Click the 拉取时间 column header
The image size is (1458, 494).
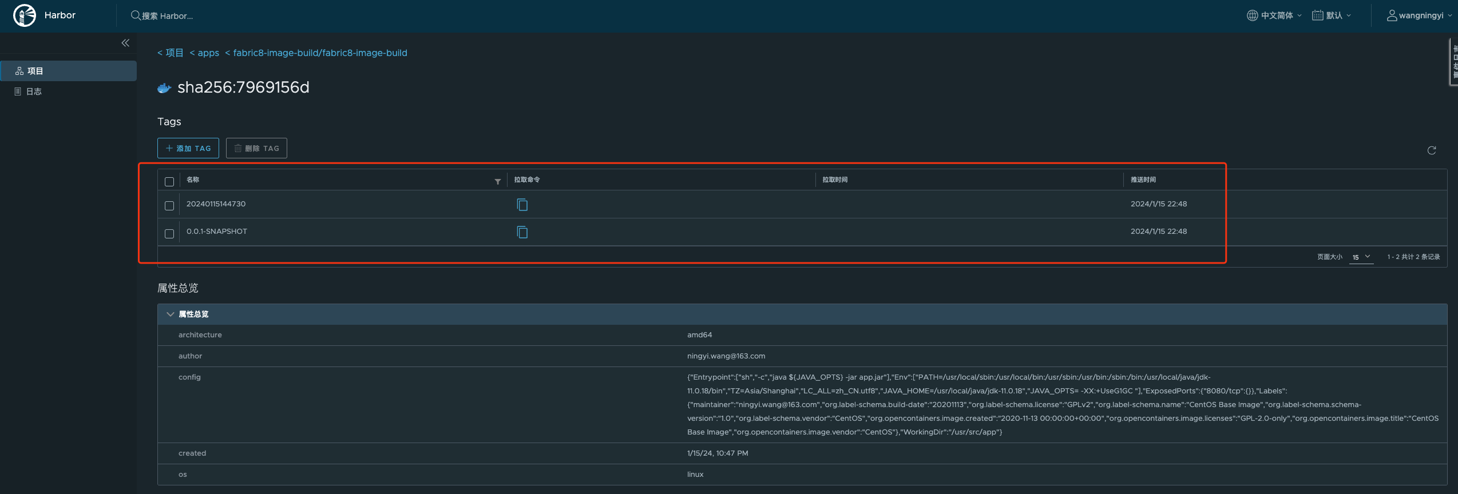835,180
